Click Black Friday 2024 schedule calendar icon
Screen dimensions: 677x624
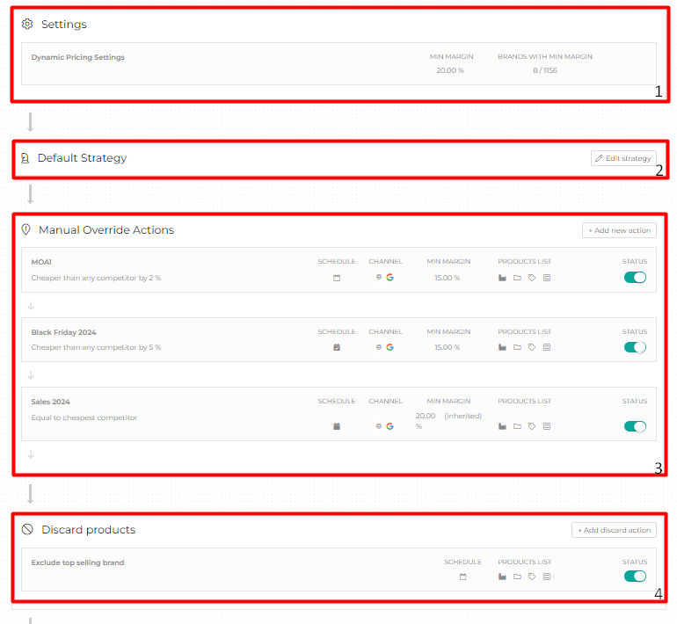click(337, 347)
